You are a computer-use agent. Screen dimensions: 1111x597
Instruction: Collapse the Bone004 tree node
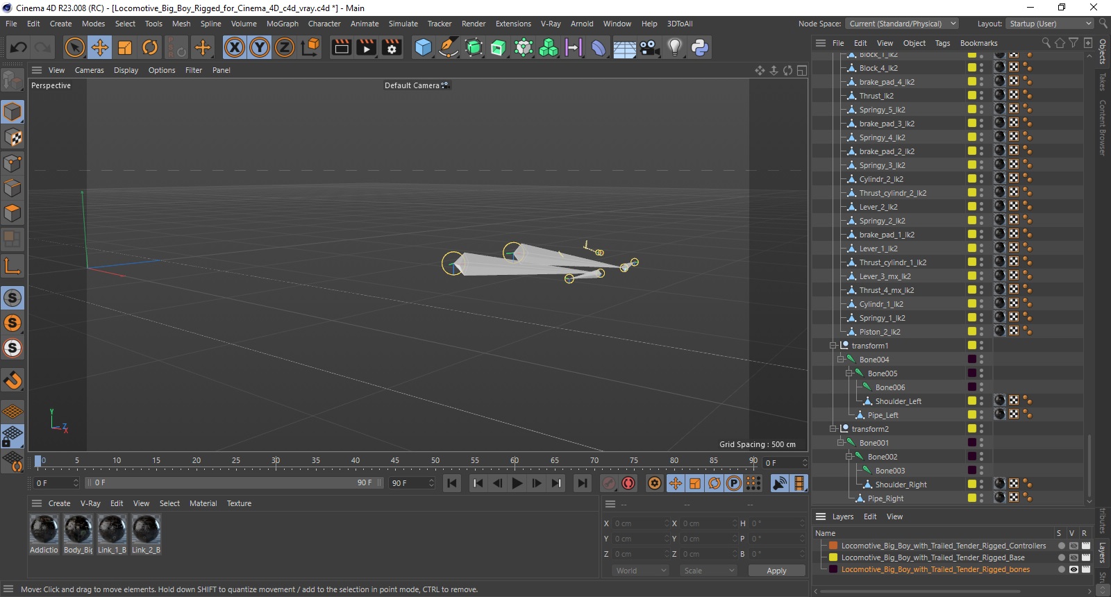(840, 359)
